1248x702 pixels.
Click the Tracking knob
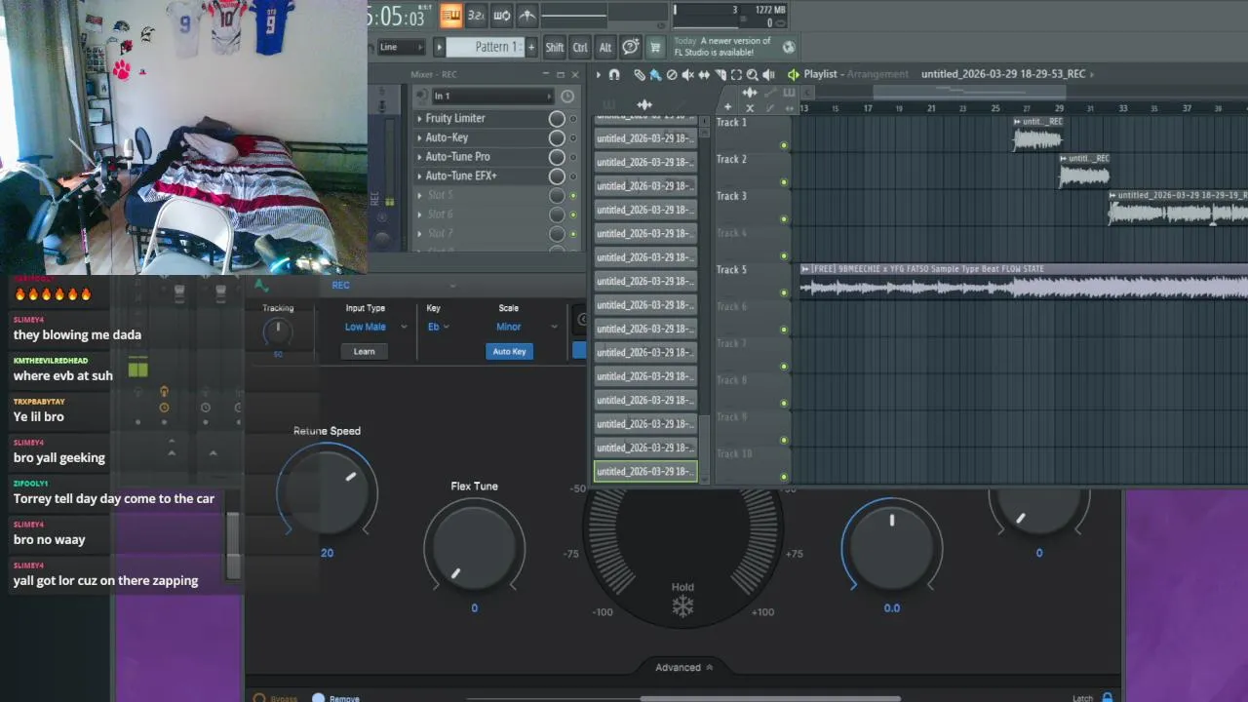[x=278, y=332]
